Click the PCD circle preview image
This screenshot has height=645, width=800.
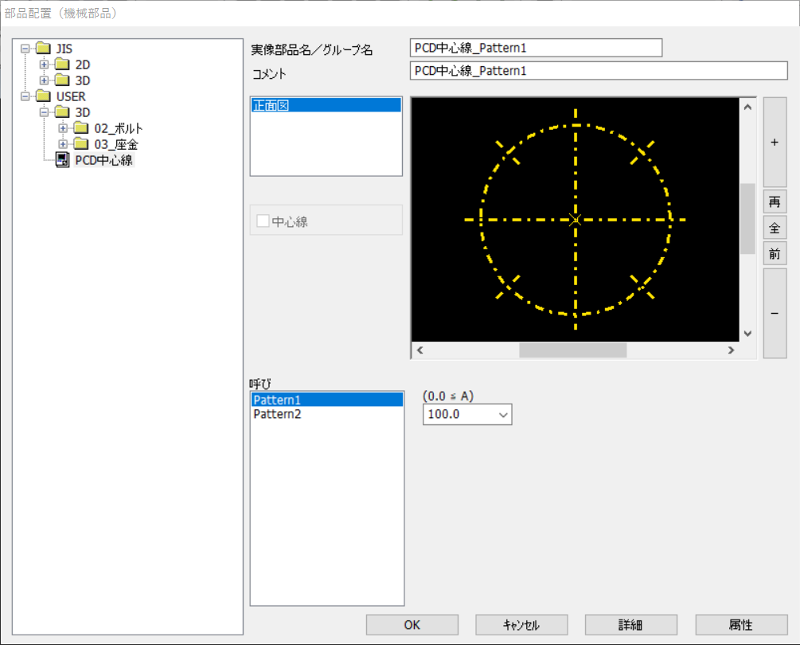coord(575,220)
